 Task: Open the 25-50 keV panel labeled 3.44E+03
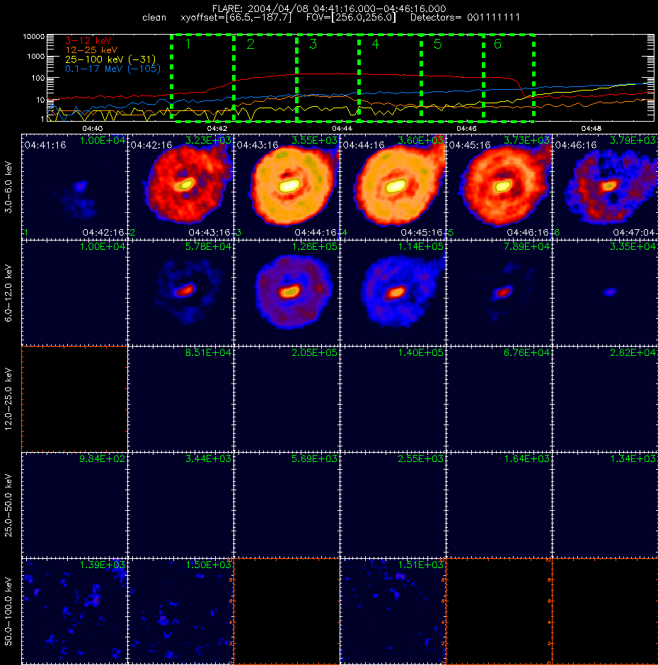coord(180,505)
